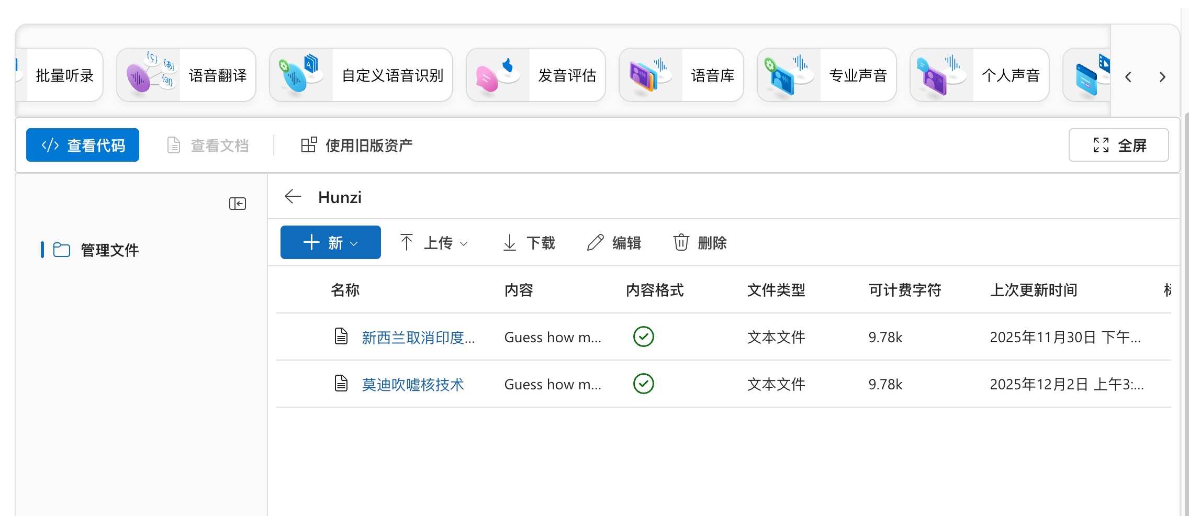Screen dimensions: 1189x516
Task: Open 使用旧版资产 legacy assets option
Action: 357,145
